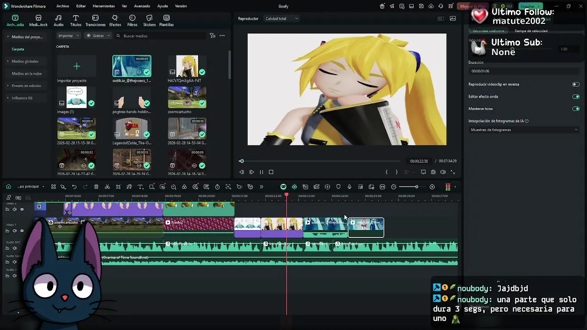Expand preview to fullscreen
Viewport: 587px width, 330px height.
[453, 172]
